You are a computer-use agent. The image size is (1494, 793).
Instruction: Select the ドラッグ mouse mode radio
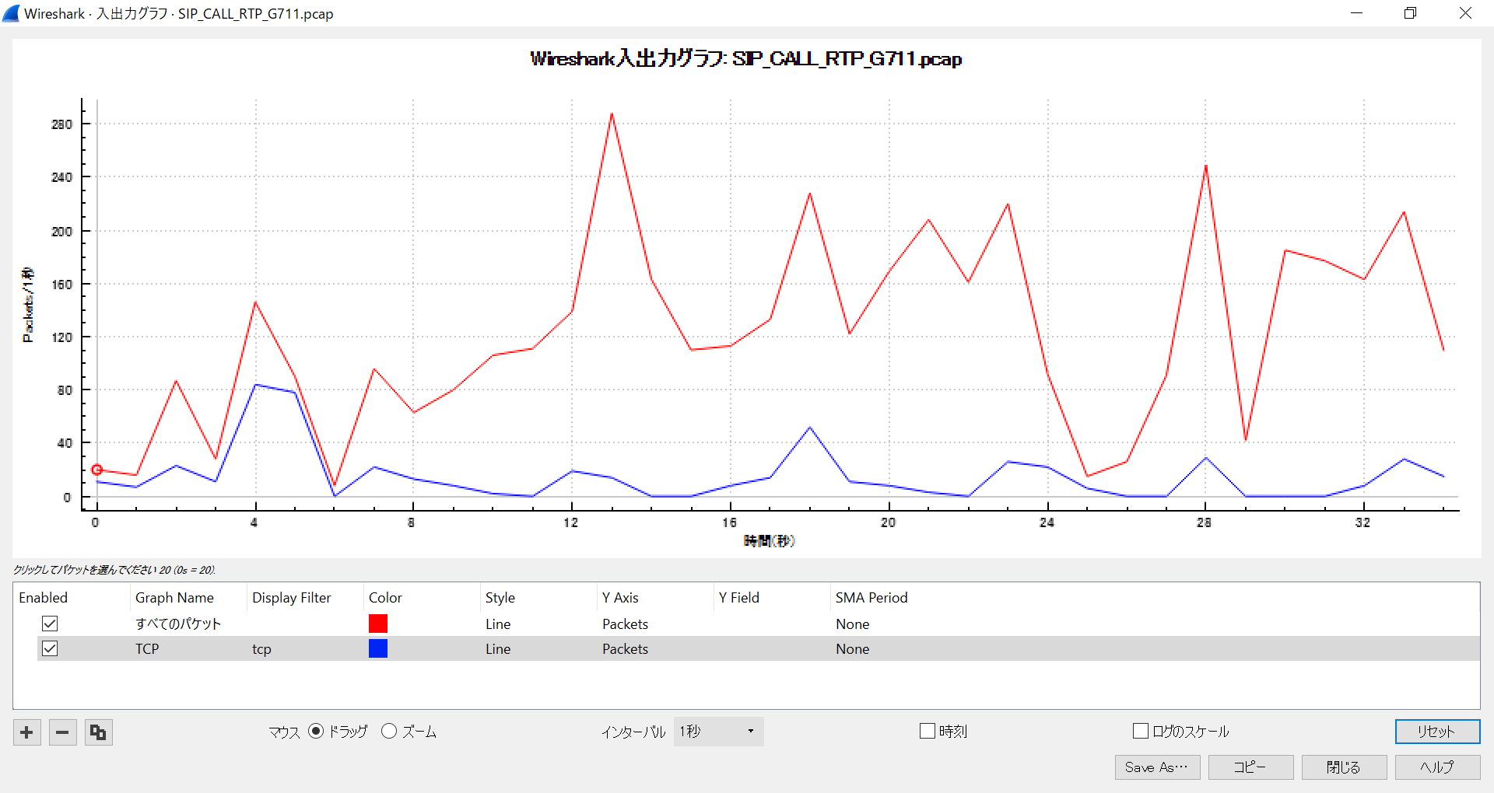(316, 731)
